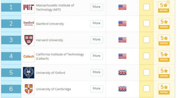Tick the compare checkbox for MIT
The width and height of the screenshot is (177, 98).
coord(147,7)
